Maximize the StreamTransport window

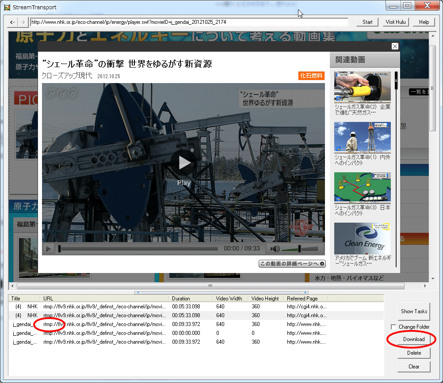point(407,6)
